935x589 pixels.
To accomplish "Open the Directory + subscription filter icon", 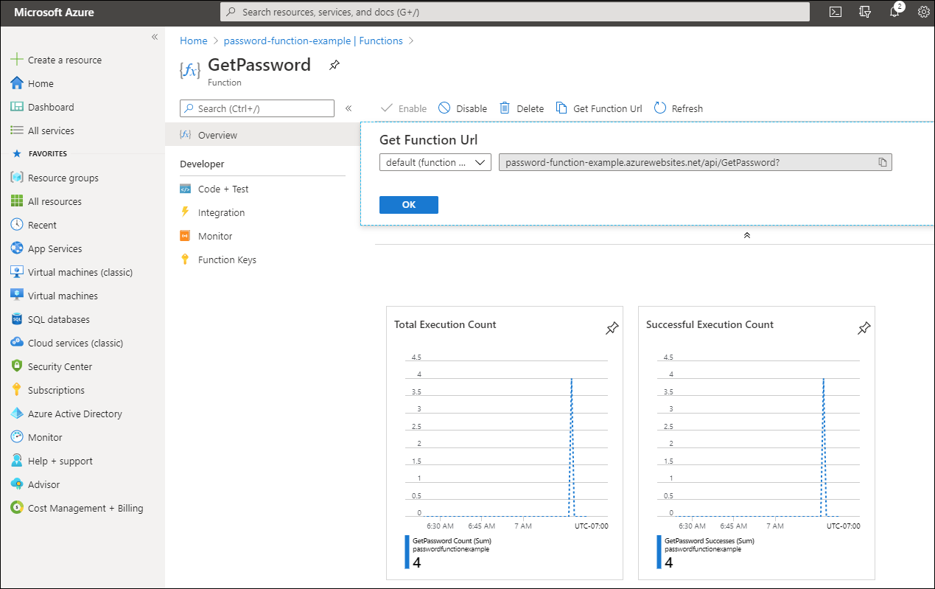I will click(x=865, y=12).
